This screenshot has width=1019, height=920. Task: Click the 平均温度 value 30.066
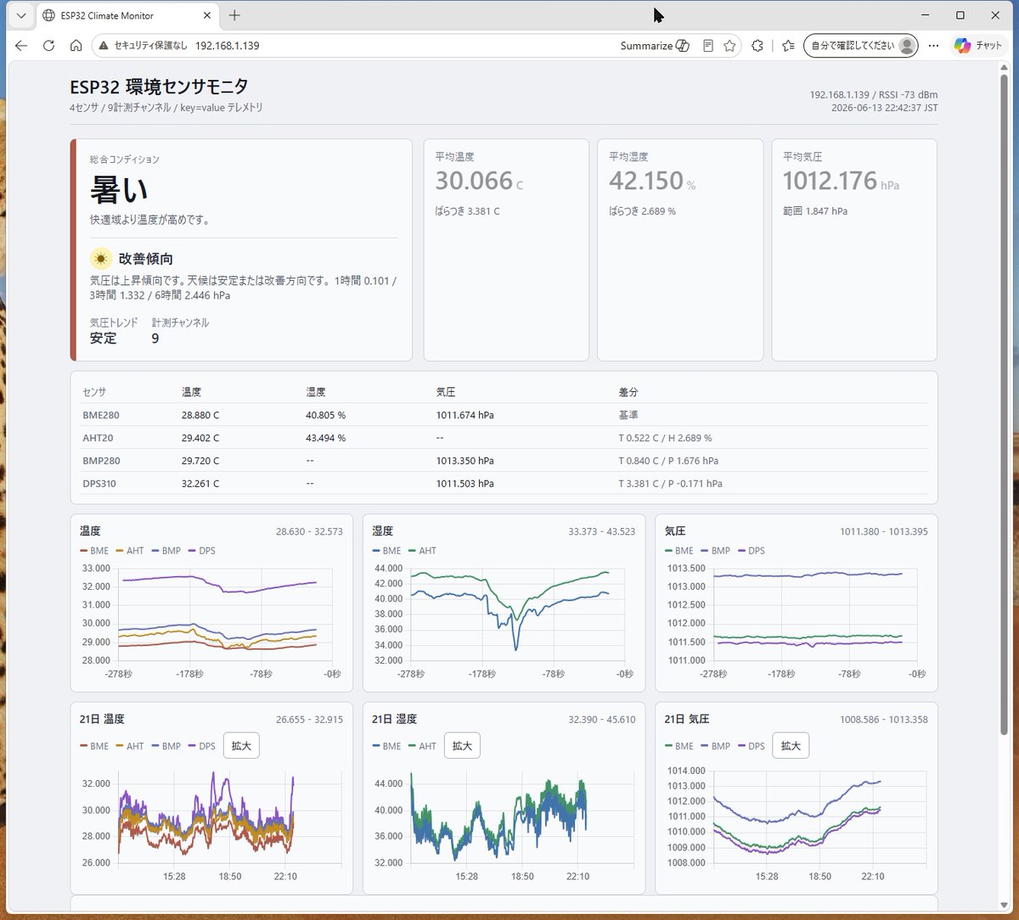(474, 181)
